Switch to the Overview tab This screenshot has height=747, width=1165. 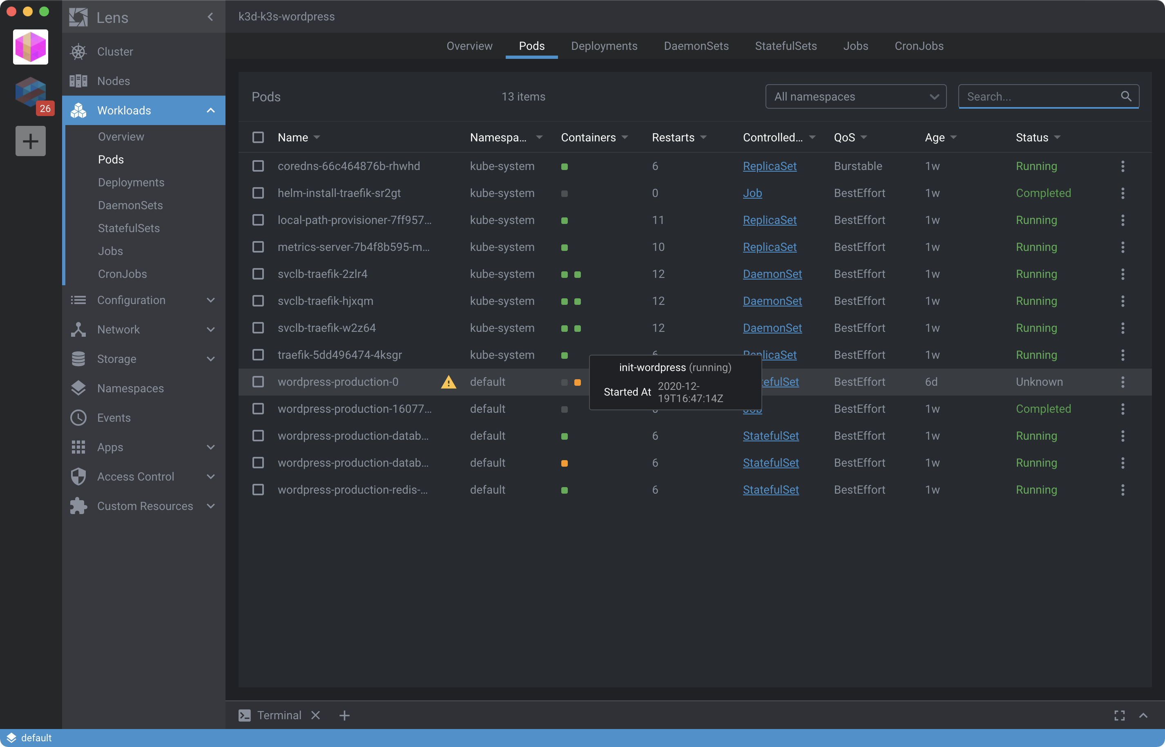469,46
